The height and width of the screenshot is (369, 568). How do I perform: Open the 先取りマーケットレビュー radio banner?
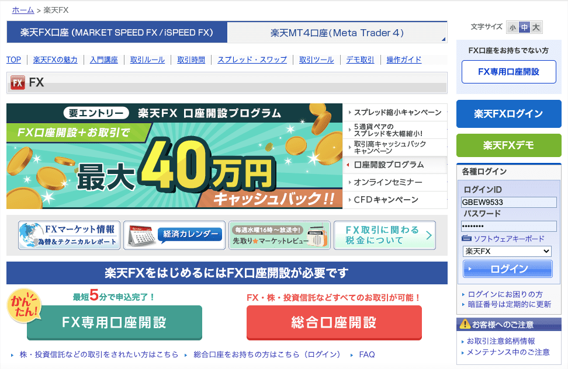(280, 235)
